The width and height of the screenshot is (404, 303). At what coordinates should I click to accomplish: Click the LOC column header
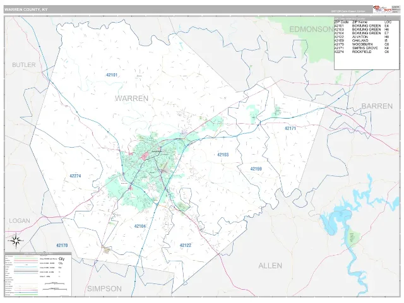(388, 22)
